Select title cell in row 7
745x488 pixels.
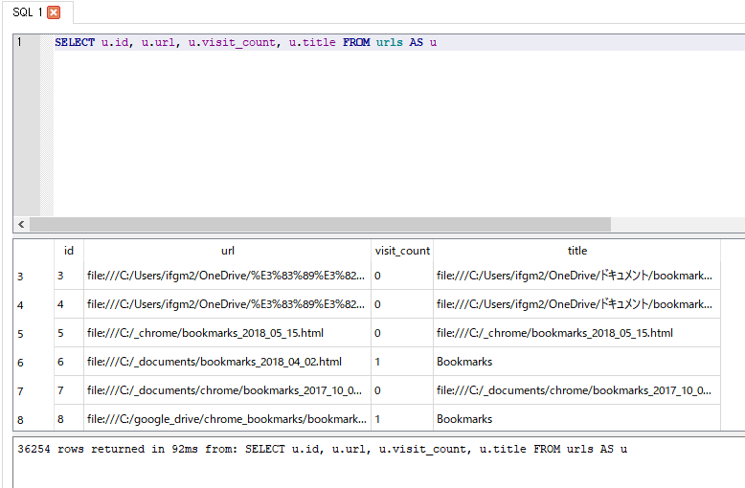click(x=576, y=390)
